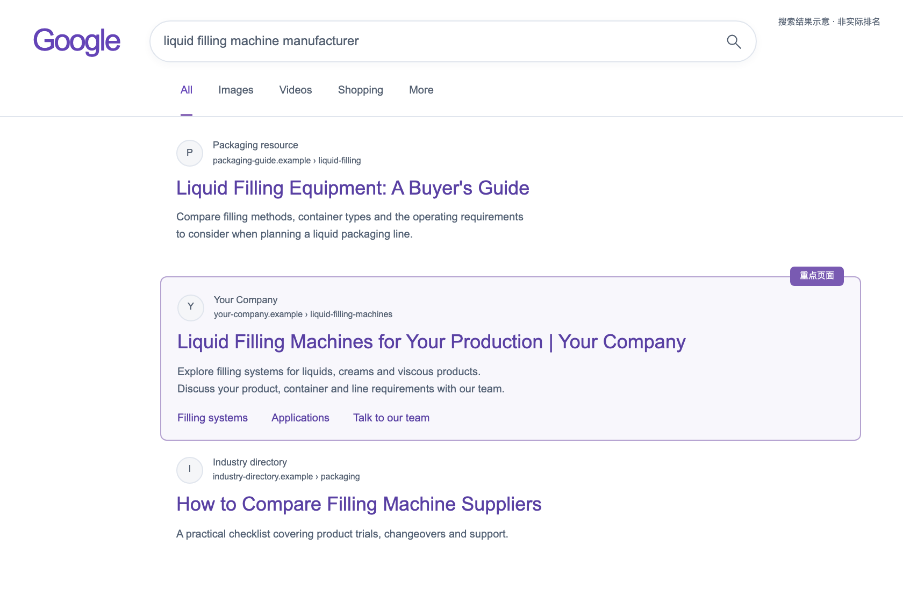Screen dimensions: 903x602
Task: Open the Shopping tab
Action: point(361,90)
